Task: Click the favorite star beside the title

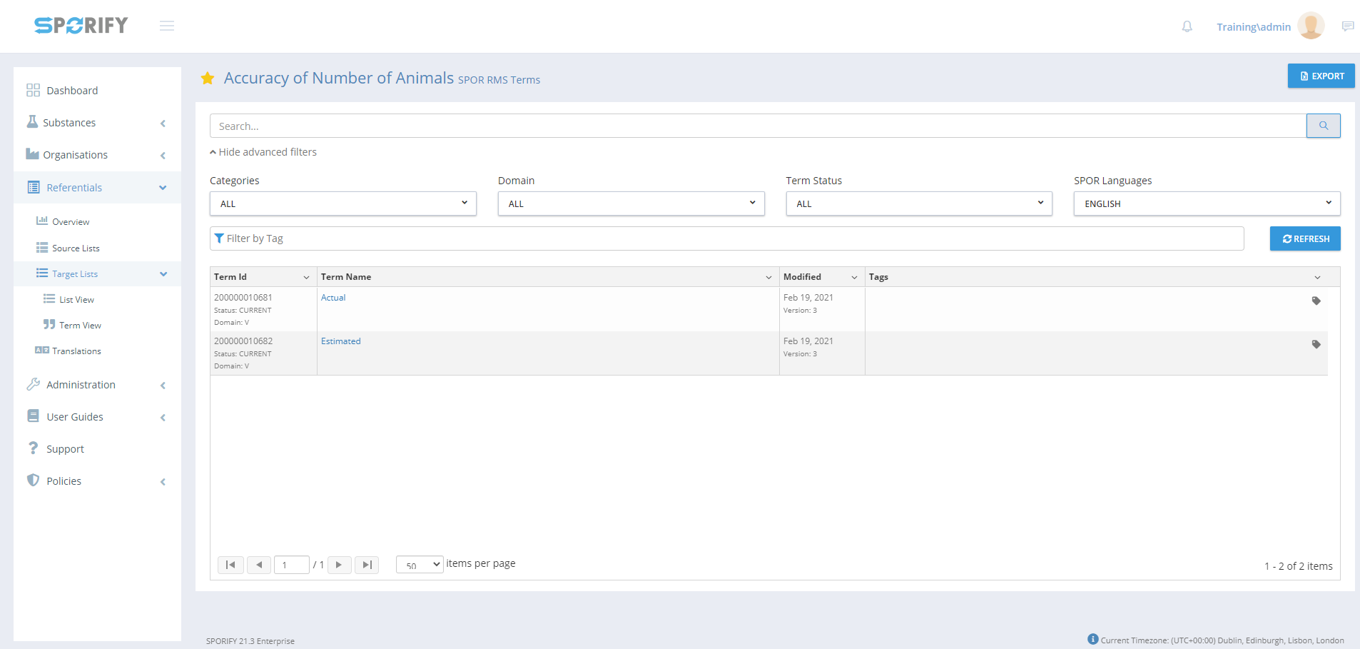Action: 208,79
